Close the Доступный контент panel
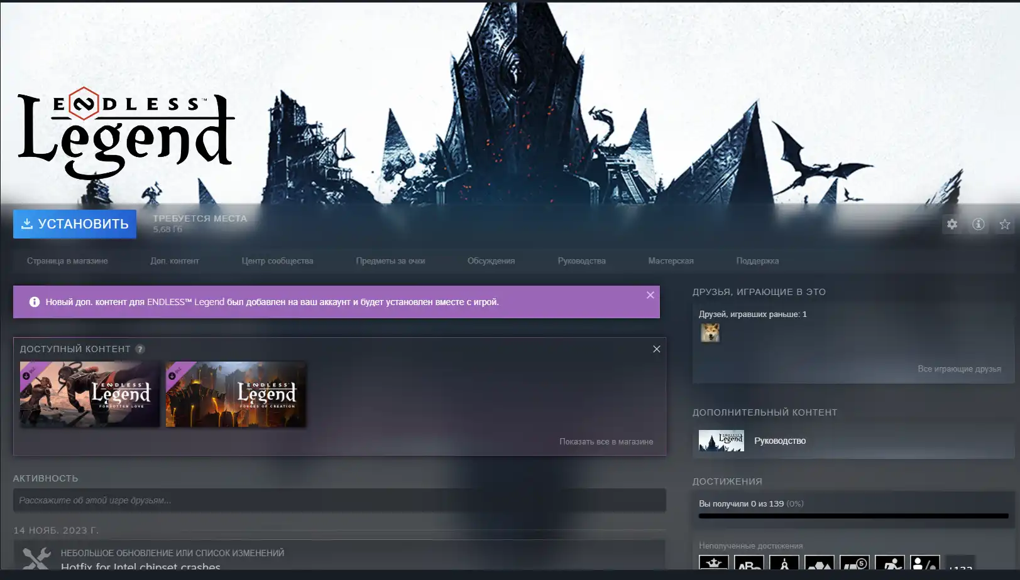This screenshot has width=1020, height=580. point(657,349)
